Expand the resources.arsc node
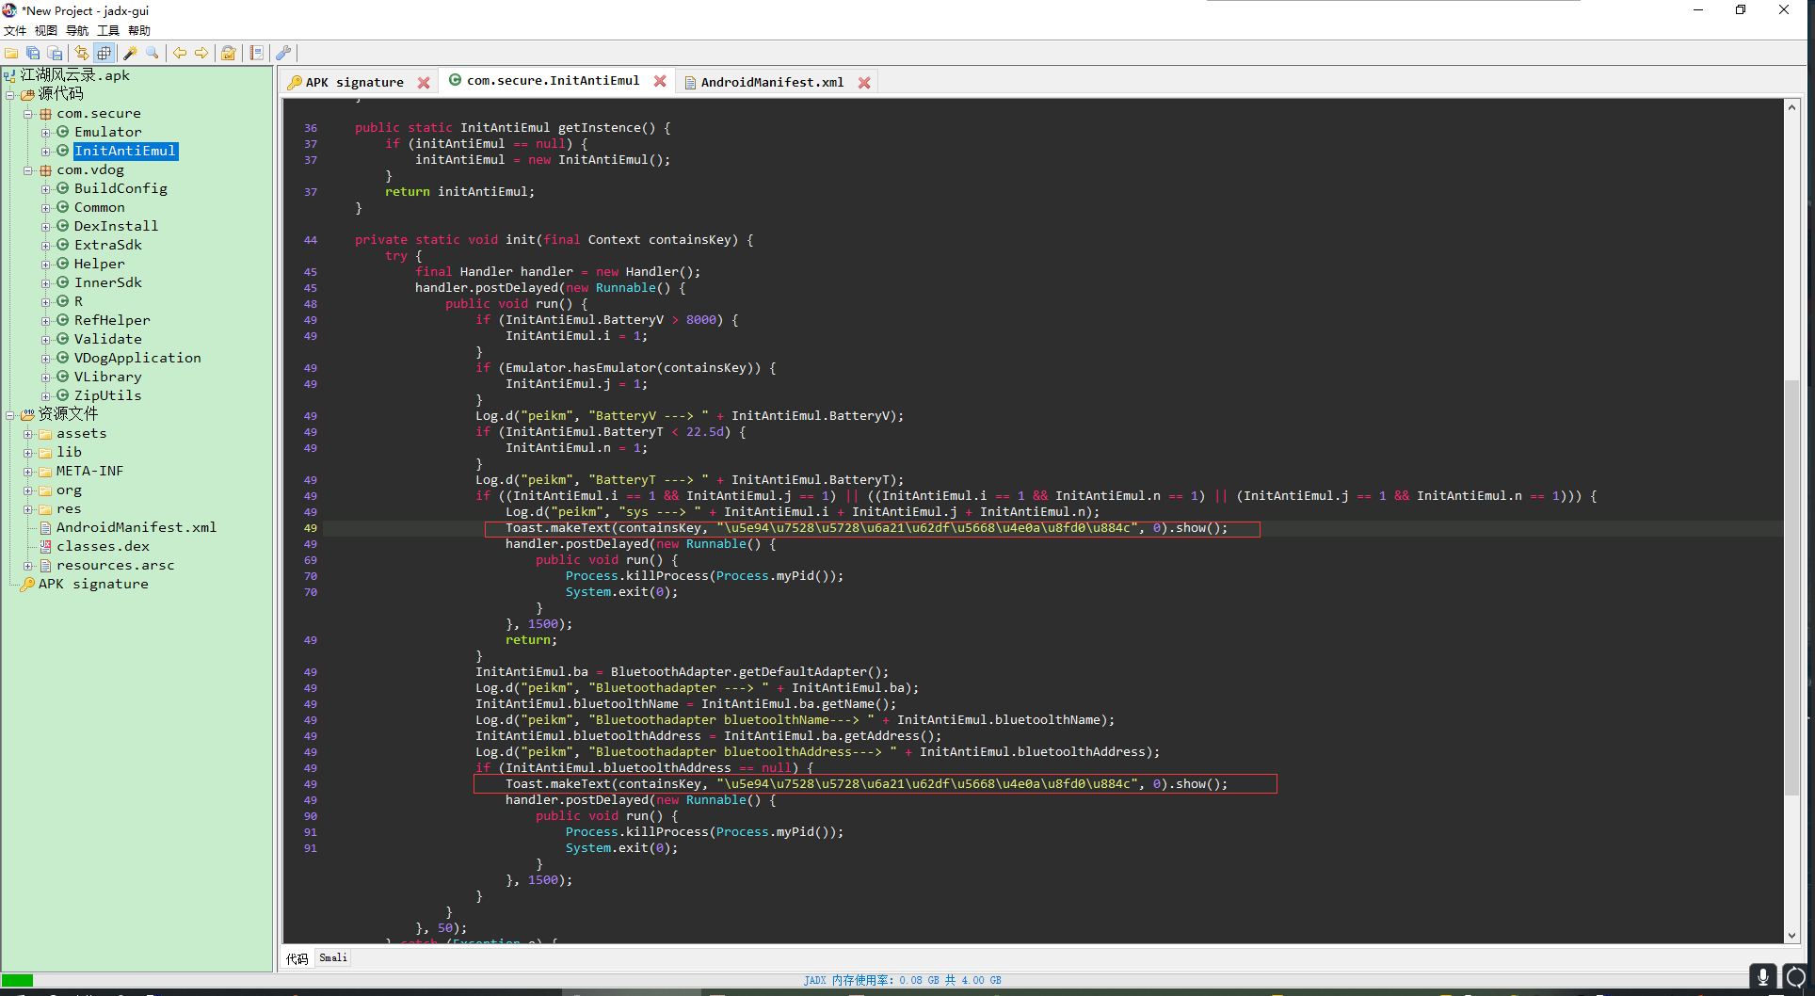This screenshot has height=996, width=1815. pyautogui.click(x=28, y=566)
